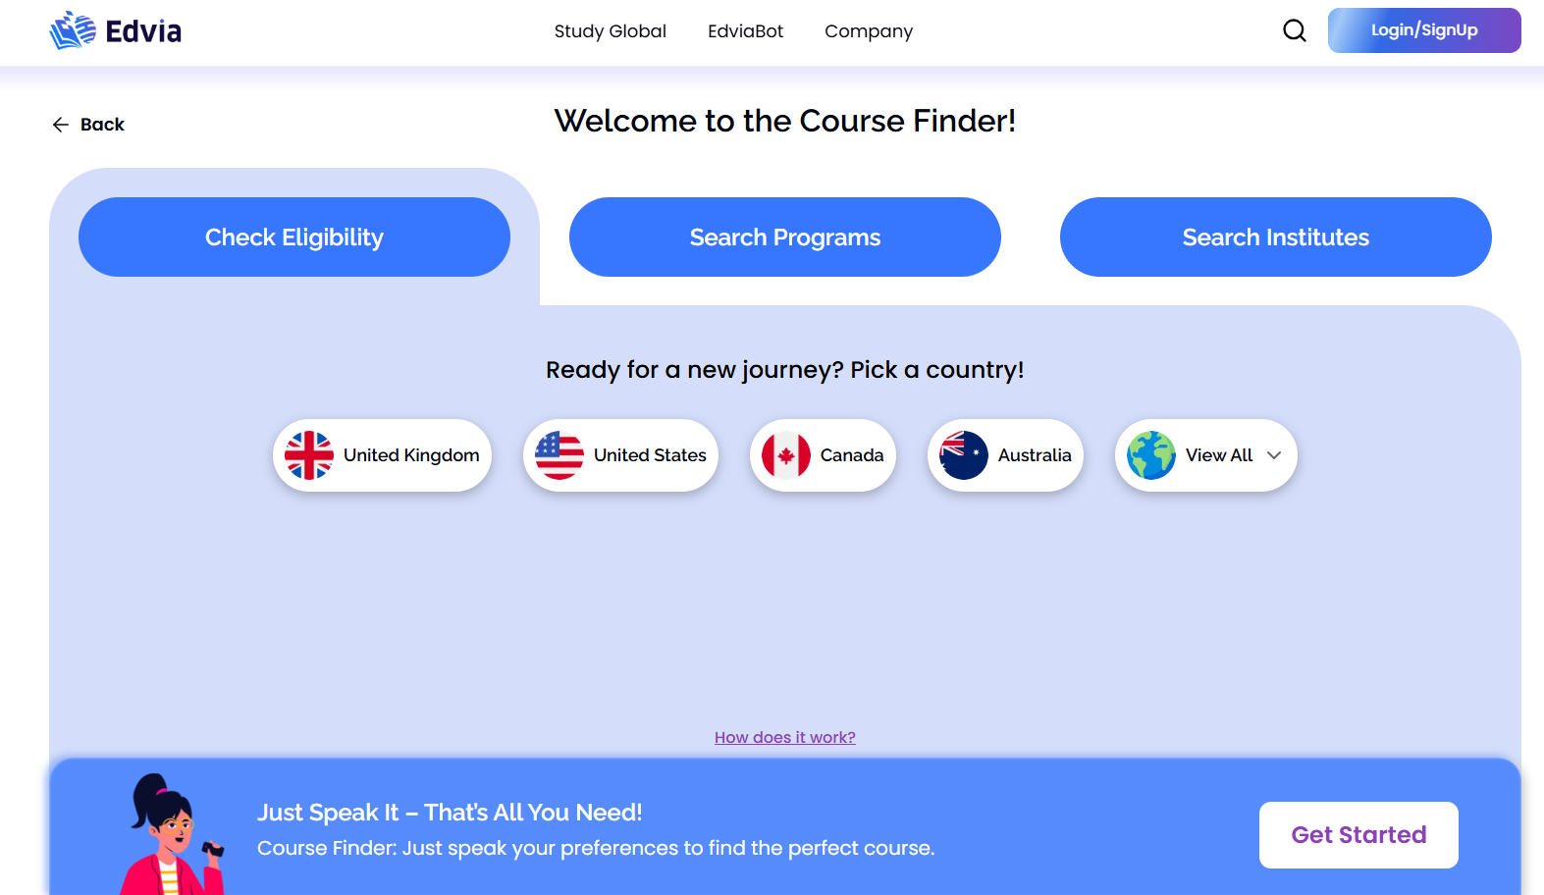
Task: Open the EdviaBot menu
Action: click(x=745, y=30)
